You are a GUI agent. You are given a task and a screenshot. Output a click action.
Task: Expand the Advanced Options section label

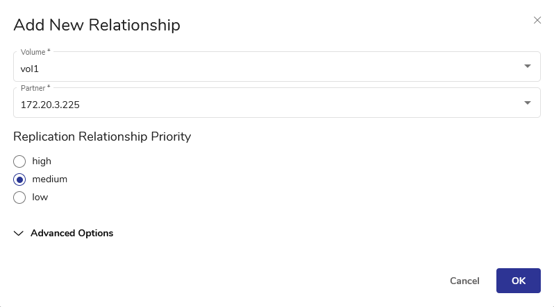tap(72, 234)
